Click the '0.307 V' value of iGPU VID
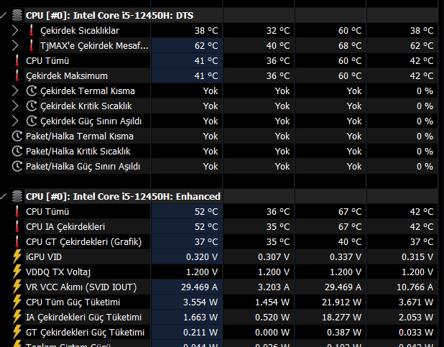Image resolution: width=444 pixels, height=347 pixels. [x=274, y=257]
